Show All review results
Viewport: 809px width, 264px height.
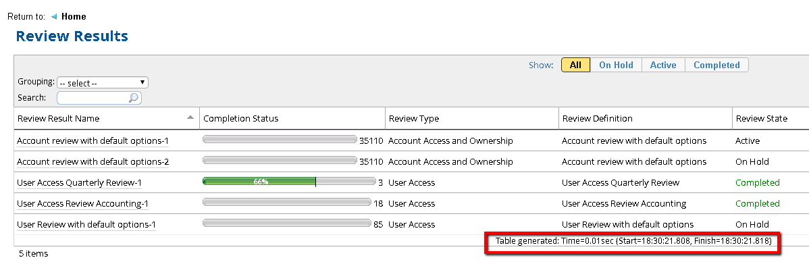tap(576, 65)
